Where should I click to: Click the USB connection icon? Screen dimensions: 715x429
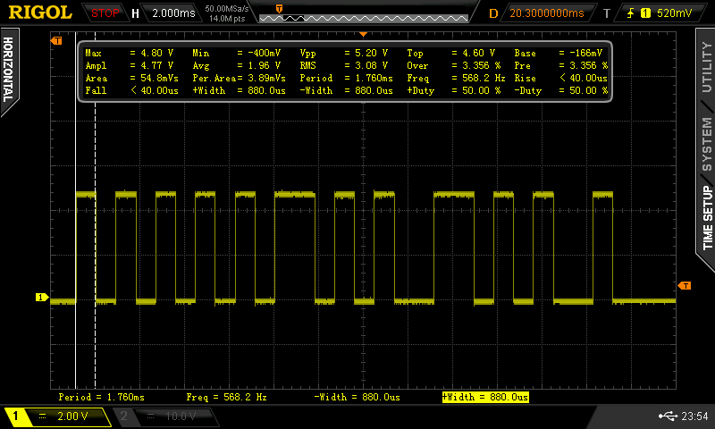pyautogui.click(x=668, y=416)
